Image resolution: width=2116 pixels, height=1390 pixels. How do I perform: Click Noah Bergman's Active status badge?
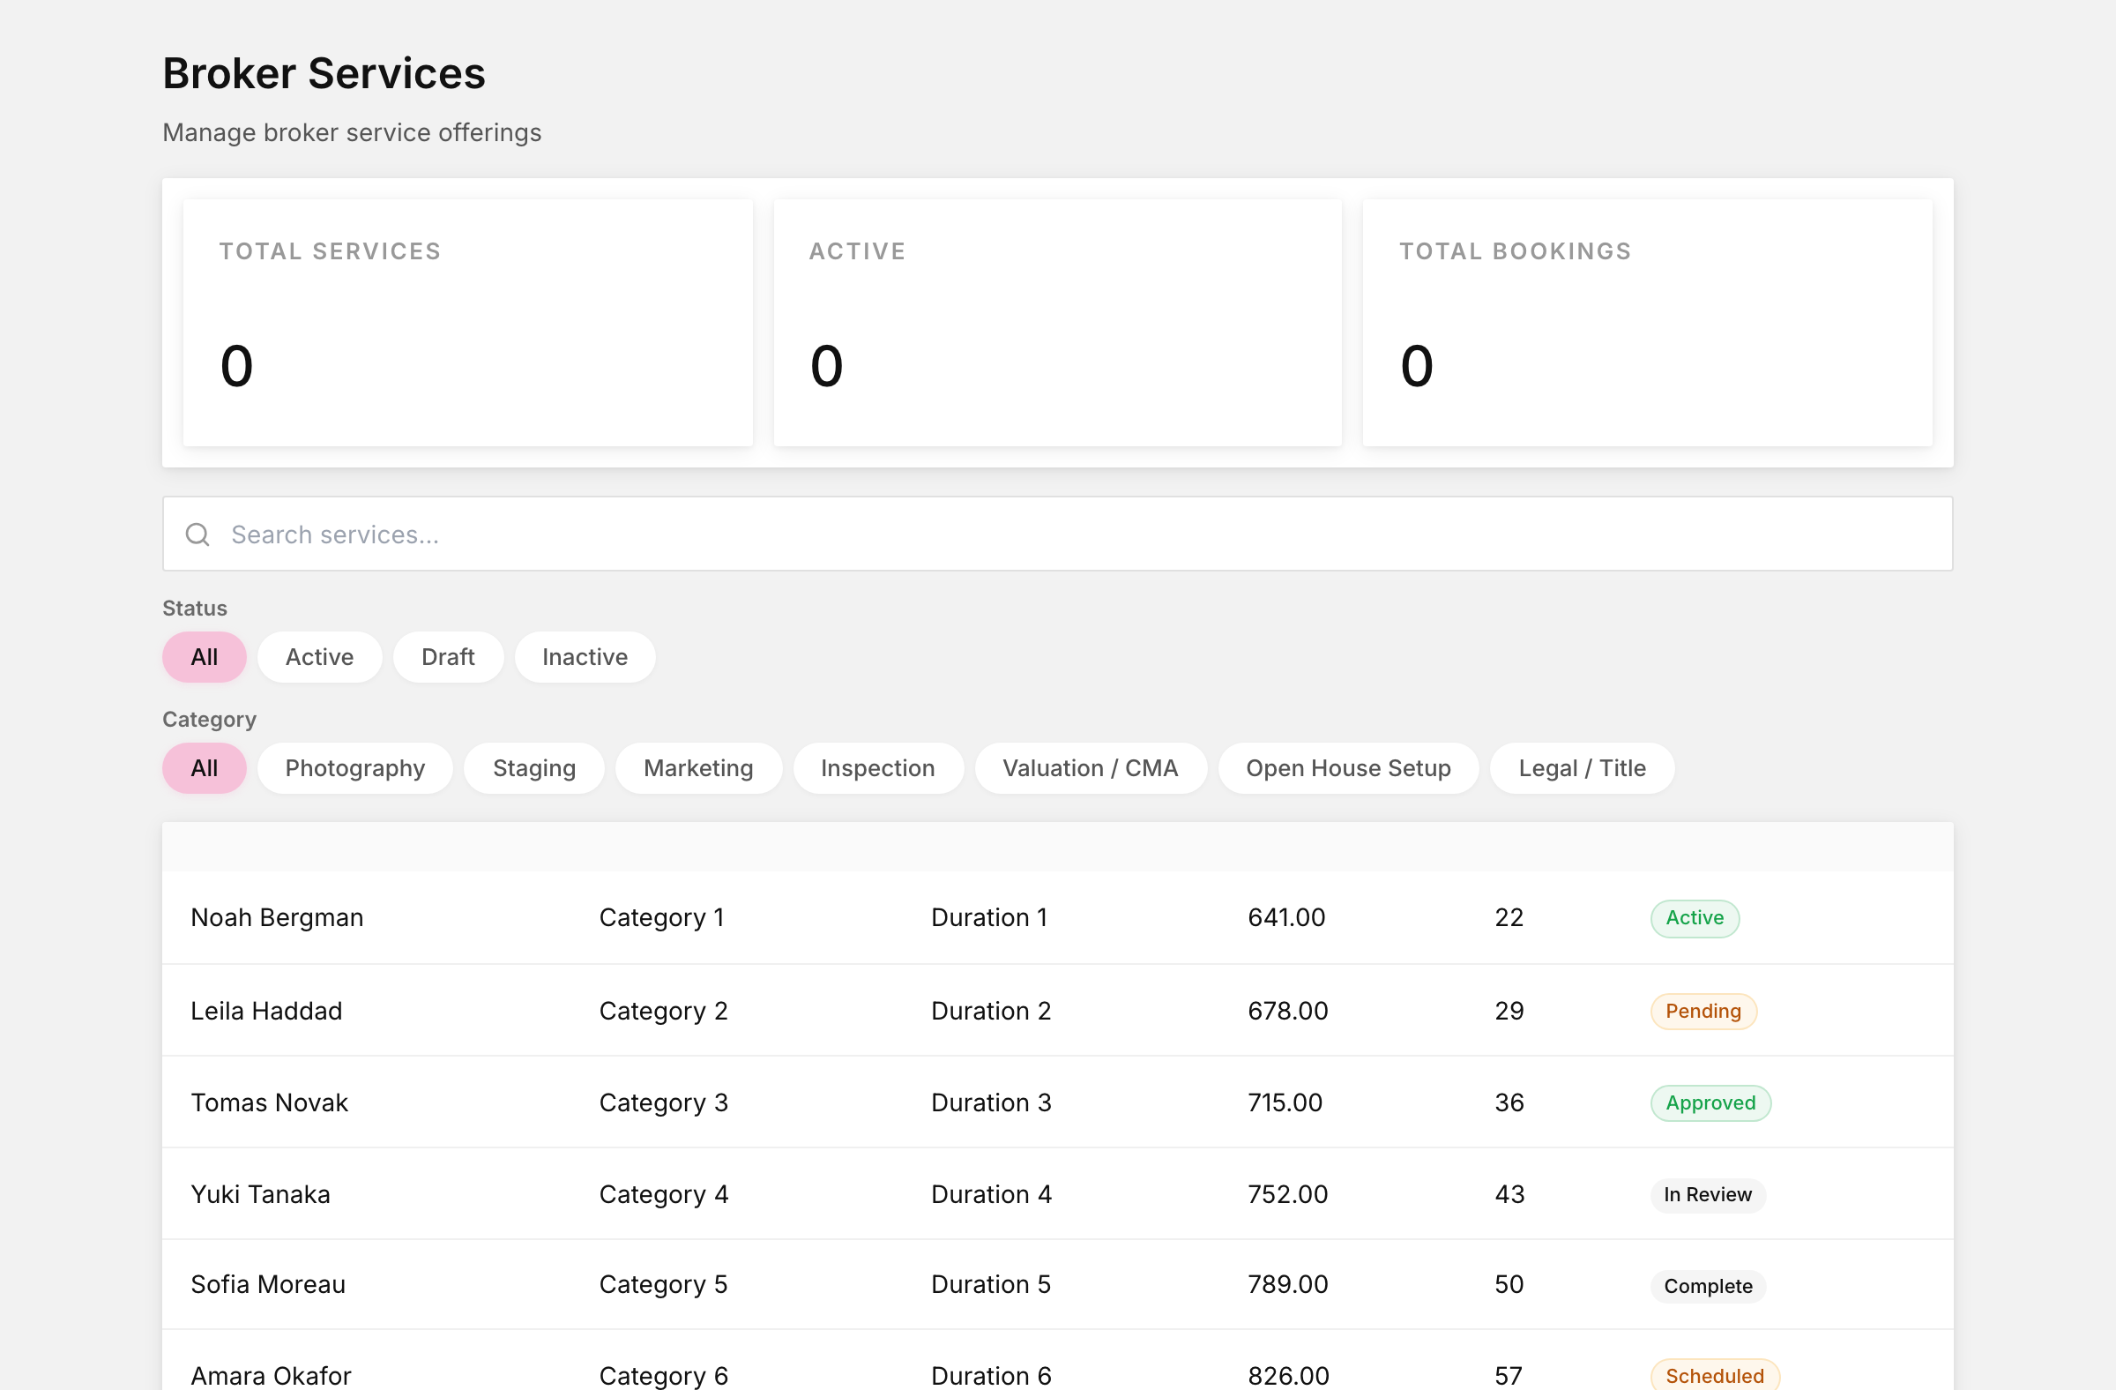pyautogui.click(x=1695, y=919)
